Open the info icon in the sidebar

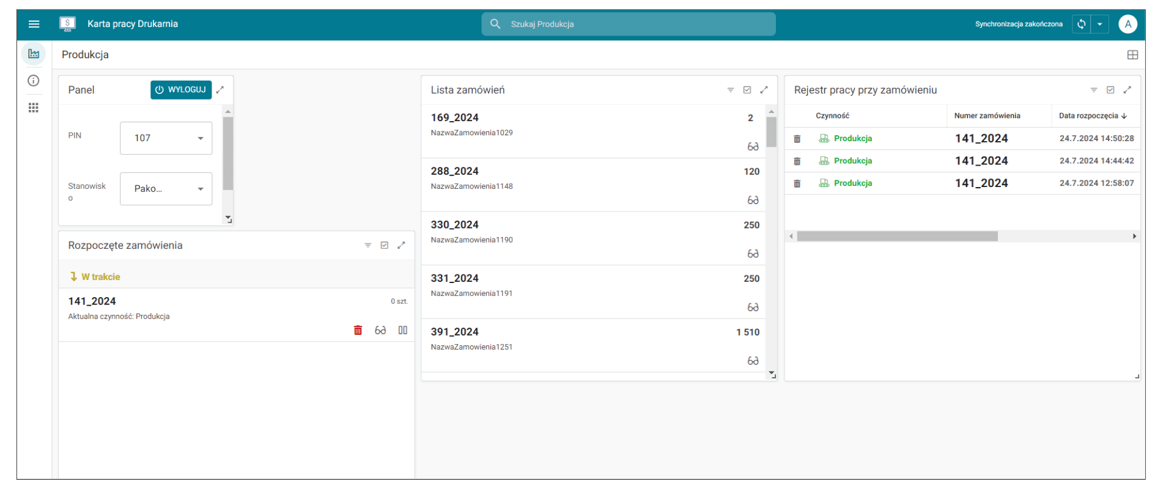point(34,81)
